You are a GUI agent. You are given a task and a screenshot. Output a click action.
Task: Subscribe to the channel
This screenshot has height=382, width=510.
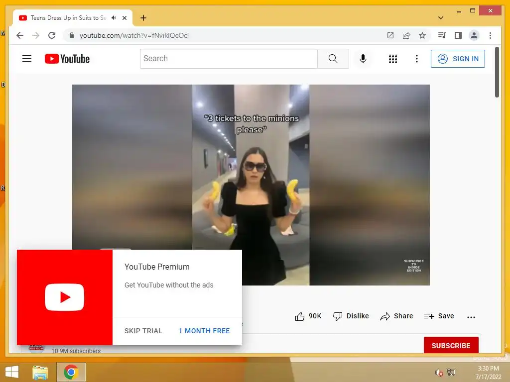(x=451, y=345)
